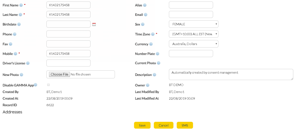Focus the Alias text field
This screenshot has height=131, width=296.
point(191,5)
